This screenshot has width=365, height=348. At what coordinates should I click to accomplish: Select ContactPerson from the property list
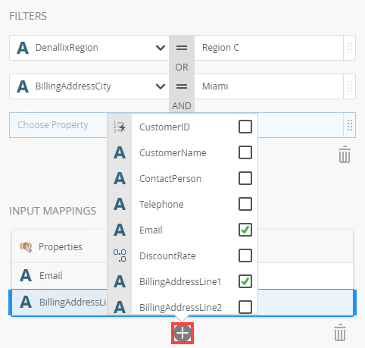point(182,178)
